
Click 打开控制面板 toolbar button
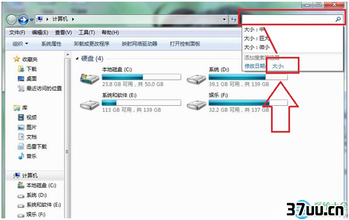pos(185,44)
